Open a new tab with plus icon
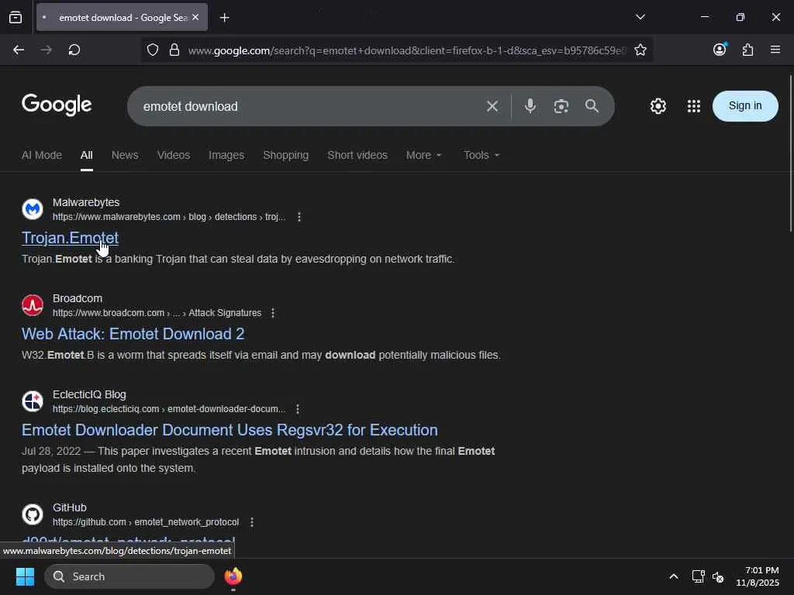The width and height of the screenshot is (794, 595). [224, 18]
